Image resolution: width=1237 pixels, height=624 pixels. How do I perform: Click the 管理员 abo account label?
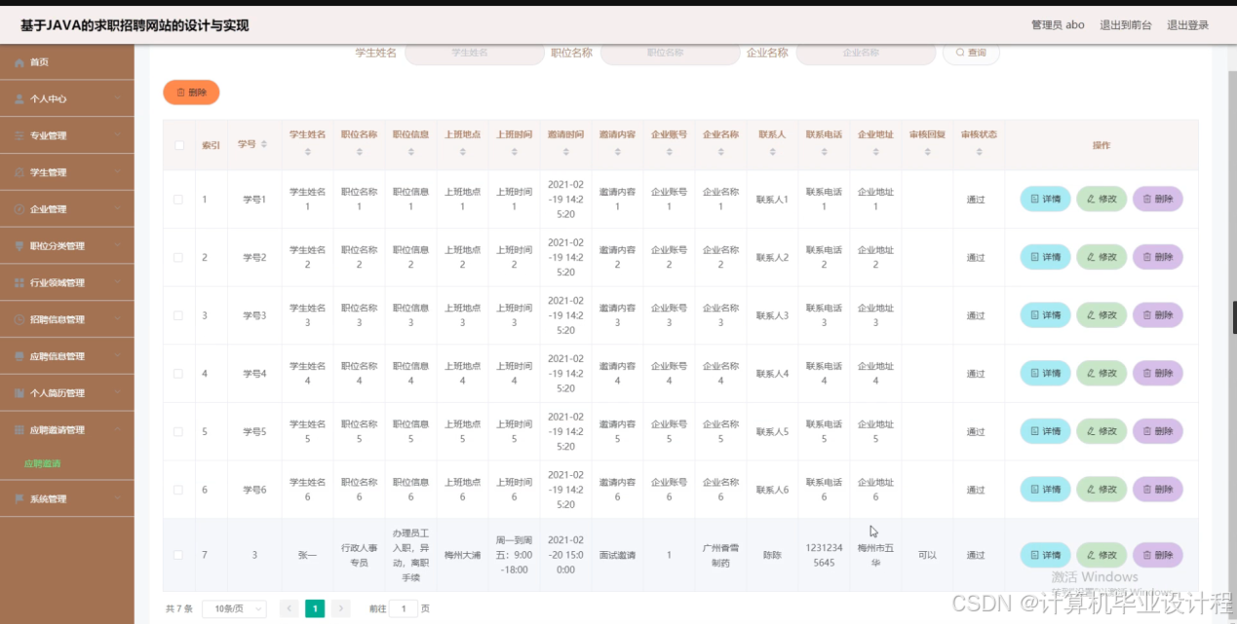tap(1058, 25)
